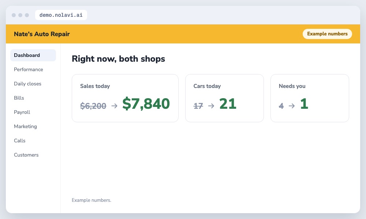Click the Example numbers badge
366x219 pixels.
(x=327, y=34)
